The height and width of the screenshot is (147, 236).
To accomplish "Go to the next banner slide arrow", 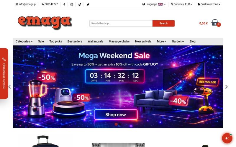I will click(x=227, y=87).
